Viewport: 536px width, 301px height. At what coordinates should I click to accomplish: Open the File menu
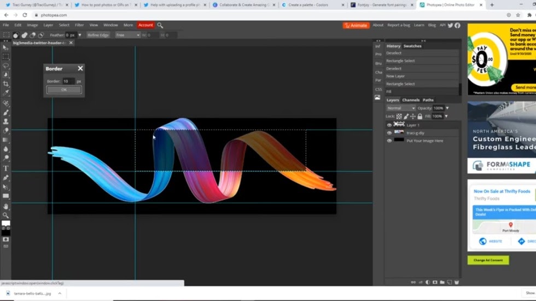tap(6, 25)
